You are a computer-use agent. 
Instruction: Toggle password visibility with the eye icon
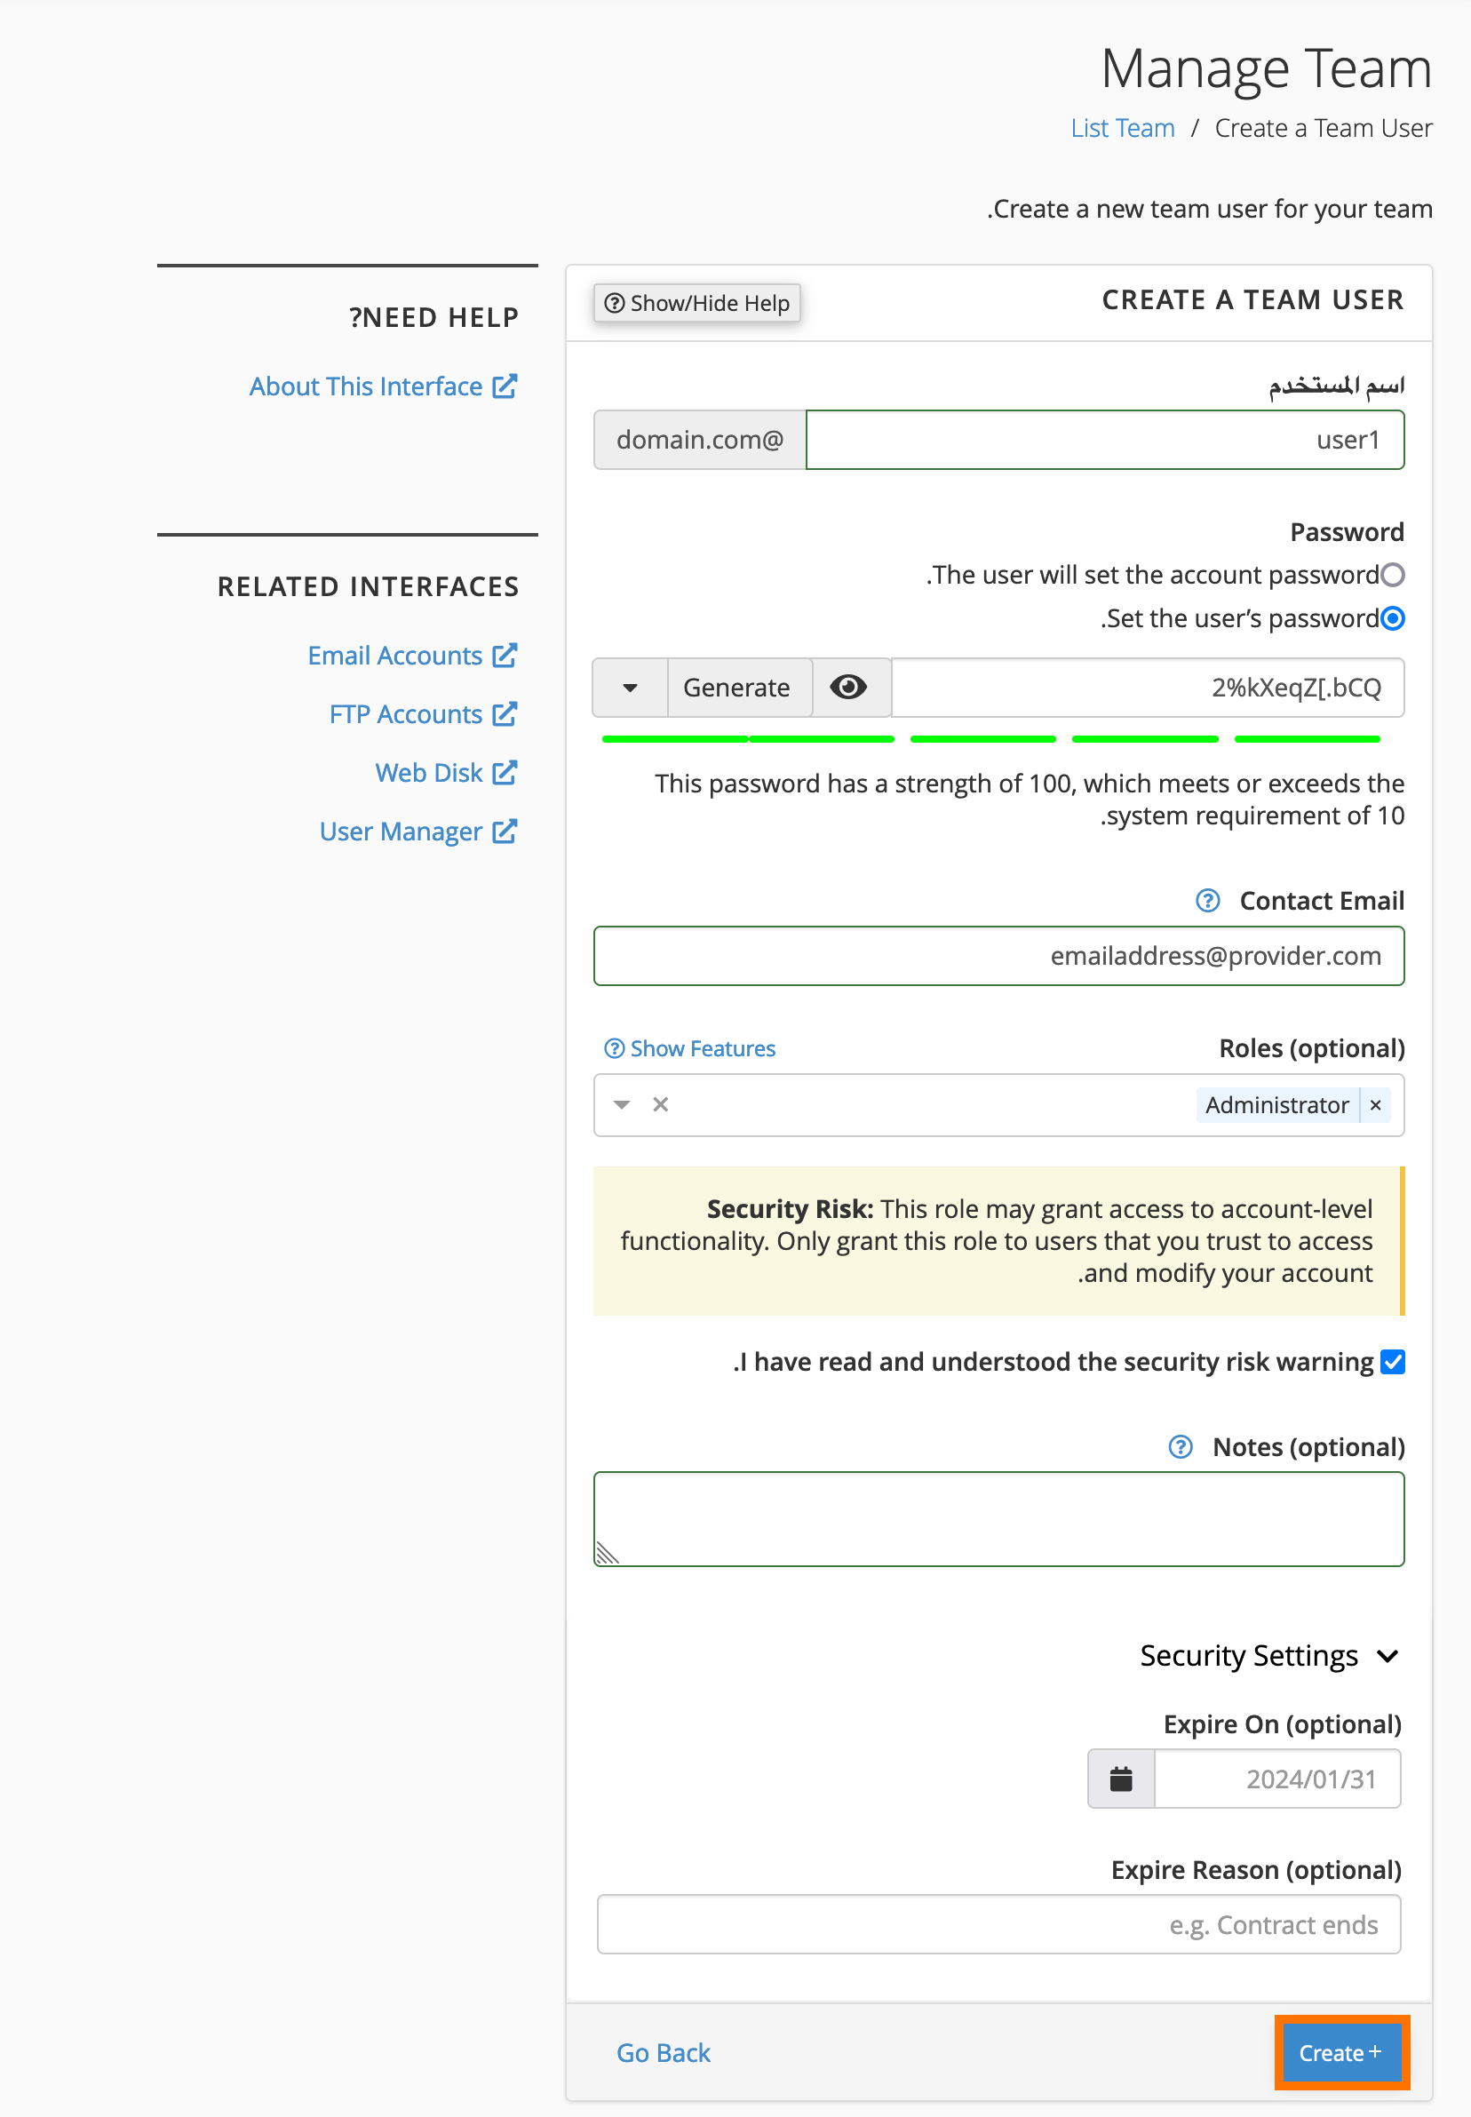coord(850,687)
